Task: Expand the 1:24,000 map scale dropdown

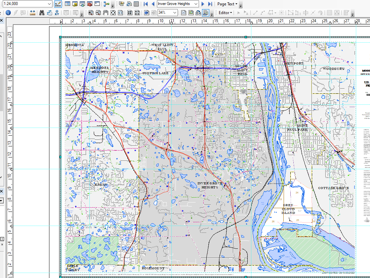Action: point(49,4)
